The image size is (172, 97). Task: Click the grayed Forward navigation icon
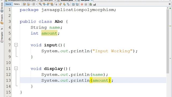click(x=34, y=4)
